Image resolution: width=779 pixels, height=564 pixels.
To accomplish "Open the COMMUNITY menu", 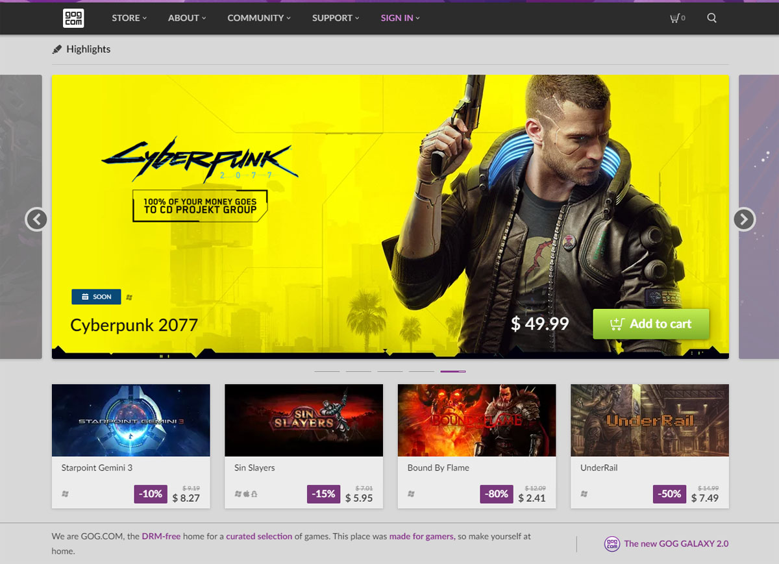I will (258, 18).
